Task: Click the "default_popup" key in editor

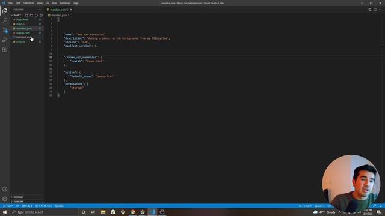Action: 81,76
